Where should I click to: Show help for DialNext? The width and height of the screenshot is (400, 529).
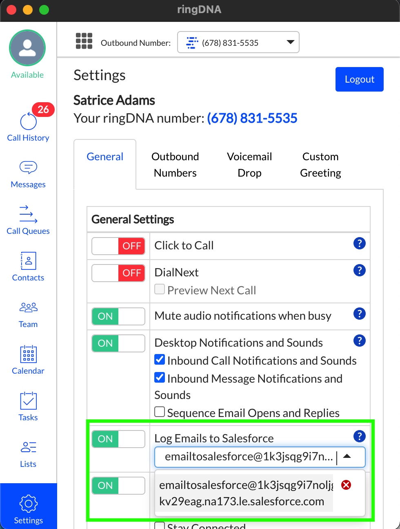point(359,270)
